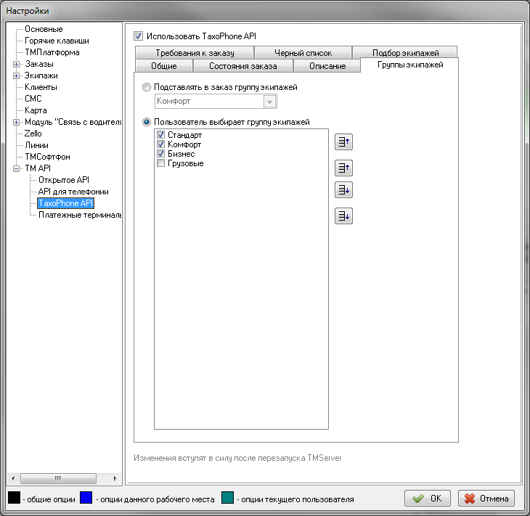Click the second up-arrow reorder button
The width and height of the screenshot is (530, 516).
(x=343, y=168)
